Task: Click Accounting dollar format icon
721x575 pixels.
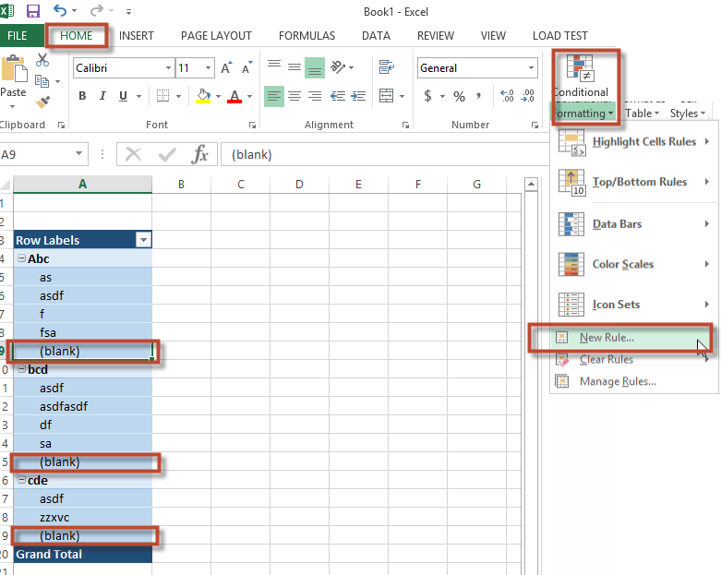Action: point(427,96)
